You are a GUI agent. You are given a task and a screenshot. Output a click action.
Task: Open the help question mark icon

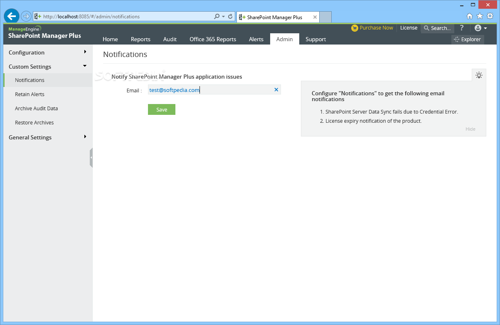(x=461, y=28)
